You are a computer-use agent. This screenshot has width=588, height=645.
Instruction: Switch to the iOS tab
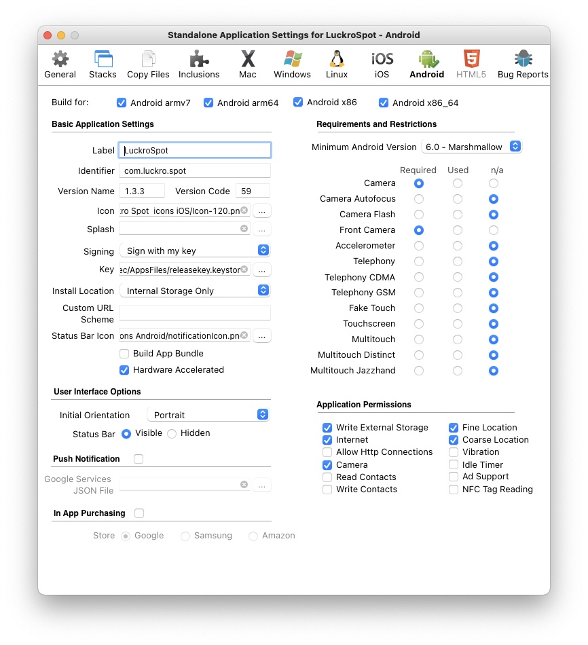tap(382, 65)
